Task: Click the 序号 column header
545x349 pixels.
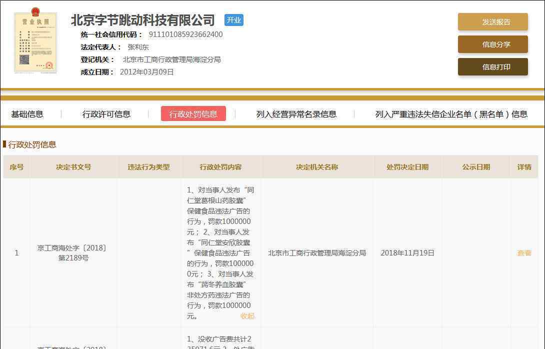Action: click(16, 167)
